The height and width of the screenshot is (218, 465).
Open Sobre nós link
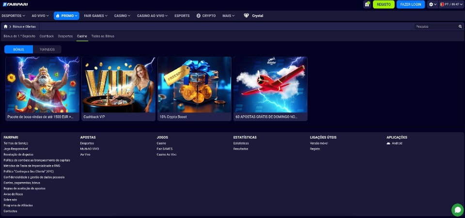point(10,200)
